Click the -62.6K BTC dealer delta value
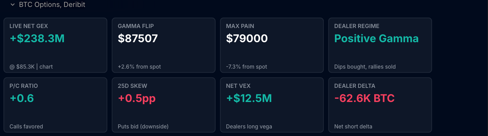The height and width of the screenshot is (136, 488). pyautogui.click(x=364, y=98)
